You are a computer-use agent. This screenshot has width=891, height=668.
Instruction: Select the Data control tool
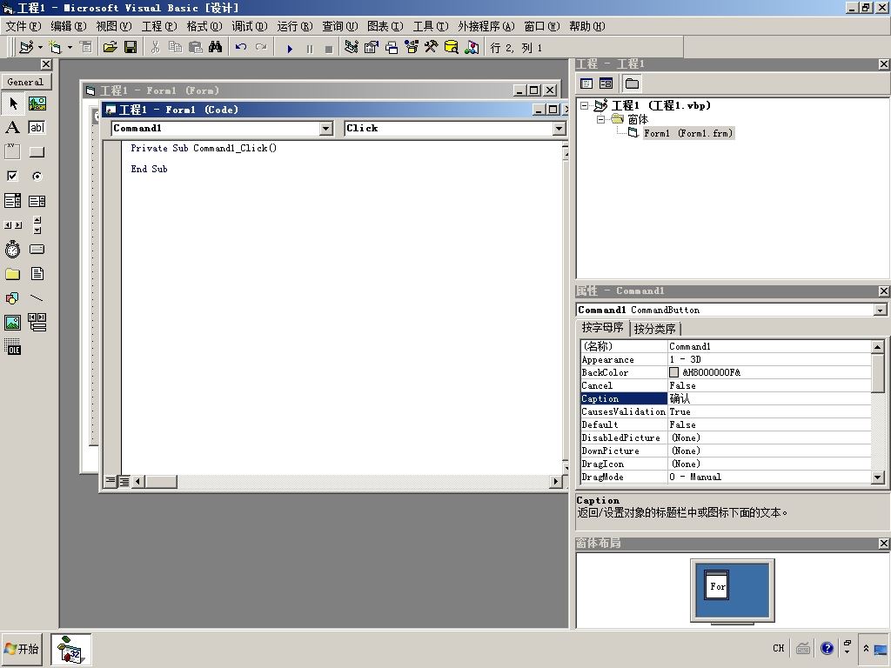click(x=37, y=323)
